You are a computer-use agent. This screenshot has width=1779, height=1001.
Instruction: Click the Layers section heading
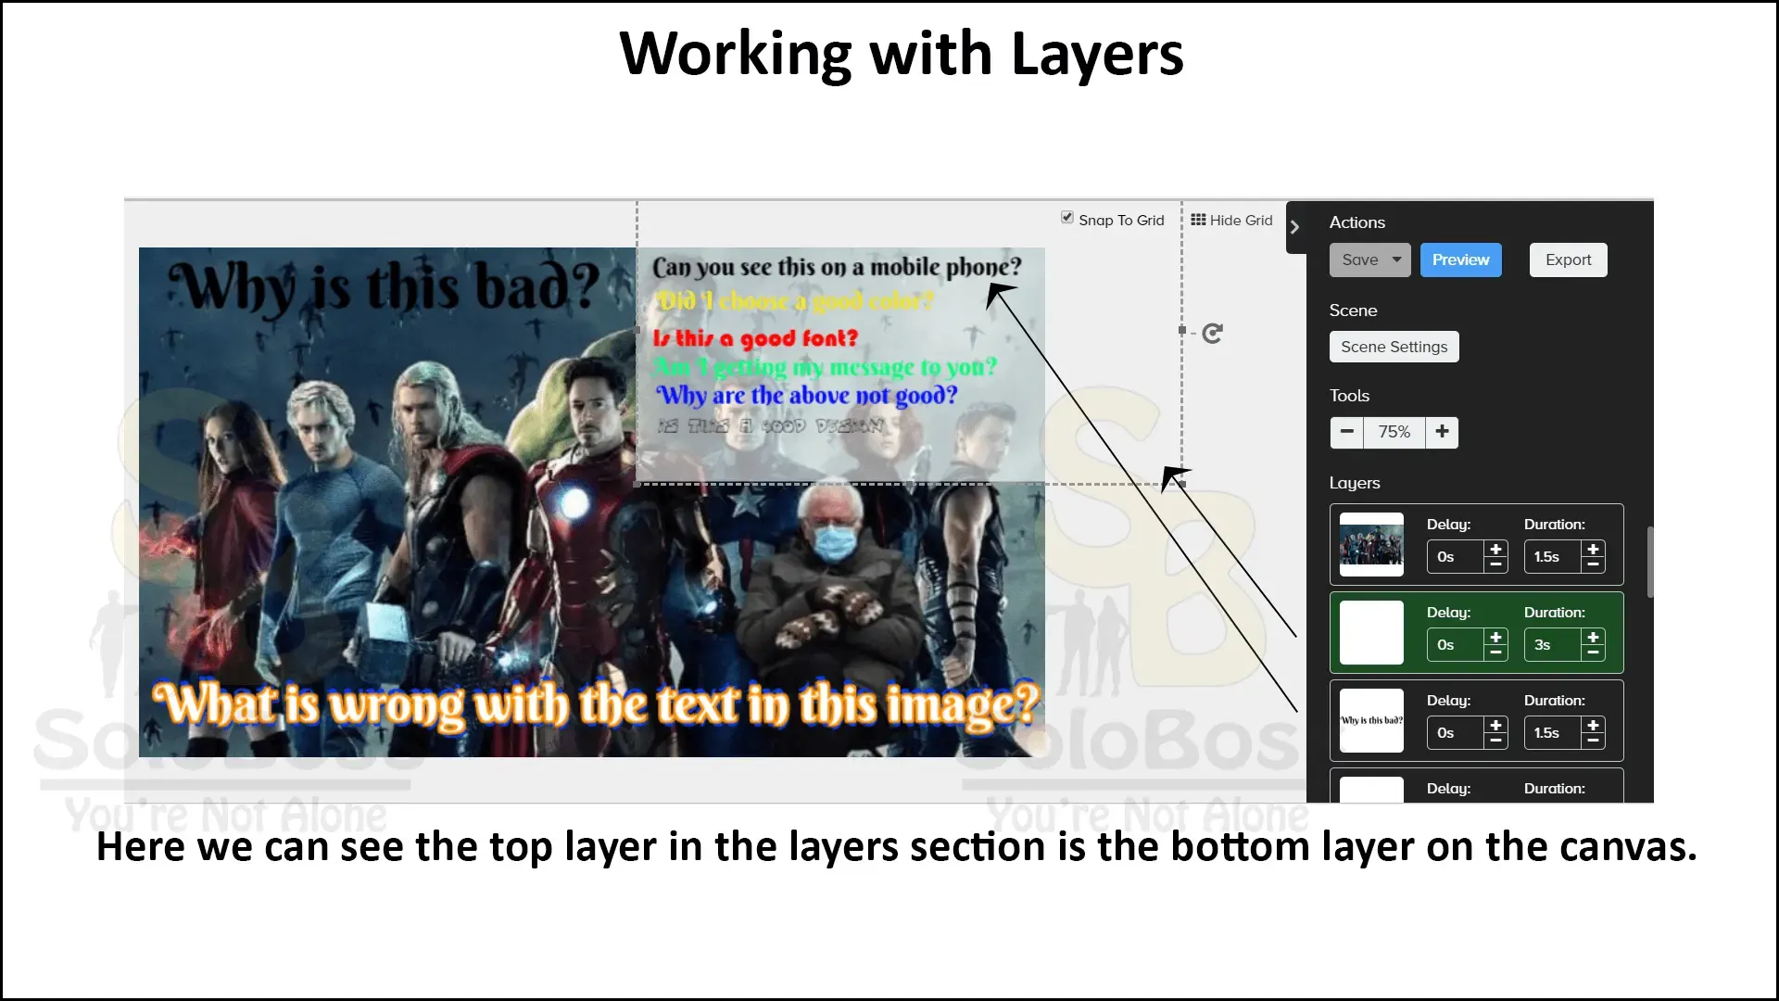(1354, 483)
